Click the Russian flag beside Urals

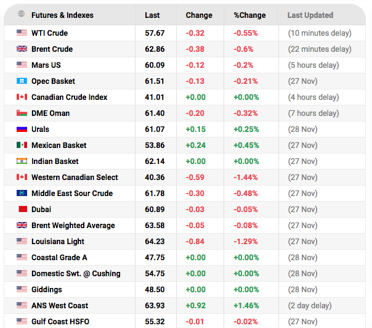tap(22, 129)
